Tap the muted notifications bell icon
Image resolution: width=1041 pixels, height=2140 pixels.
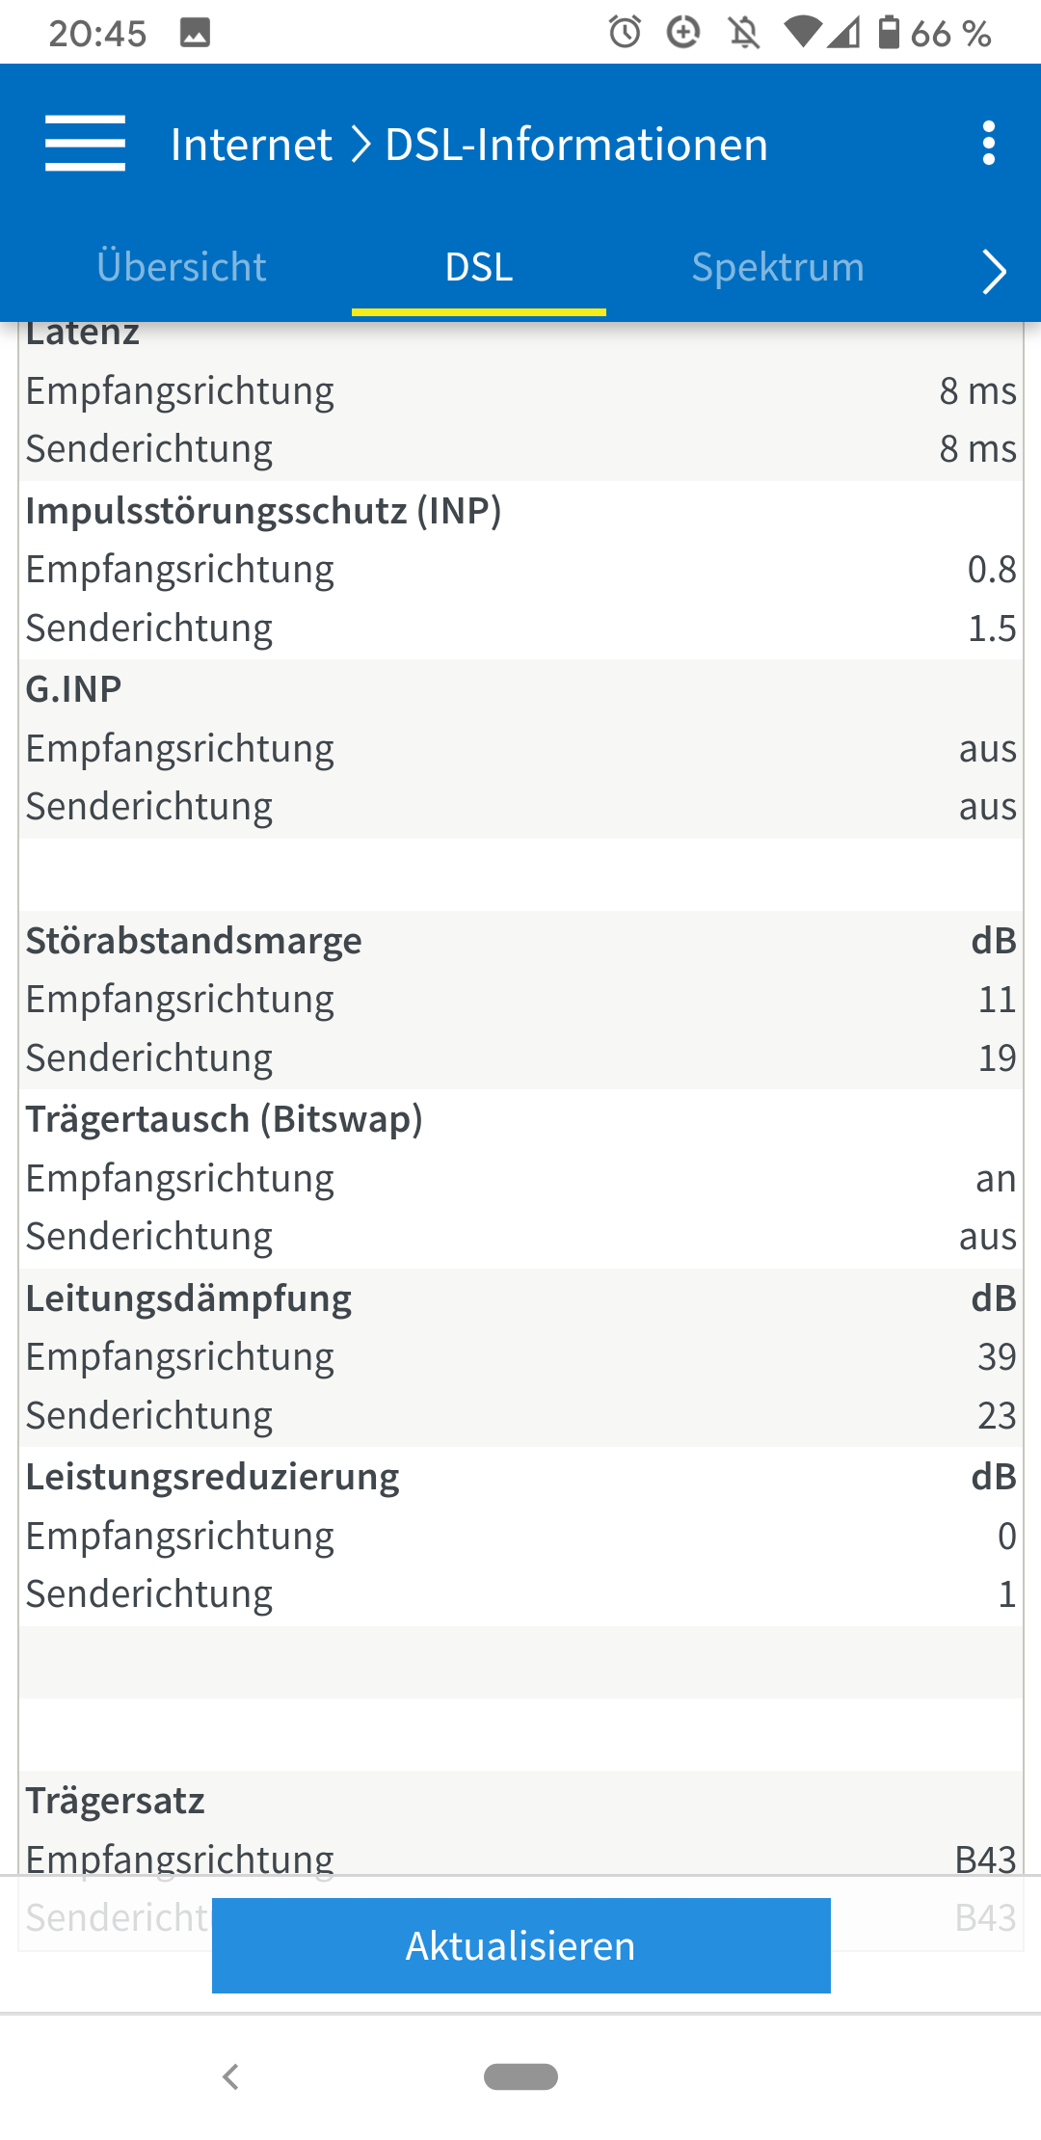coord(743,34)
